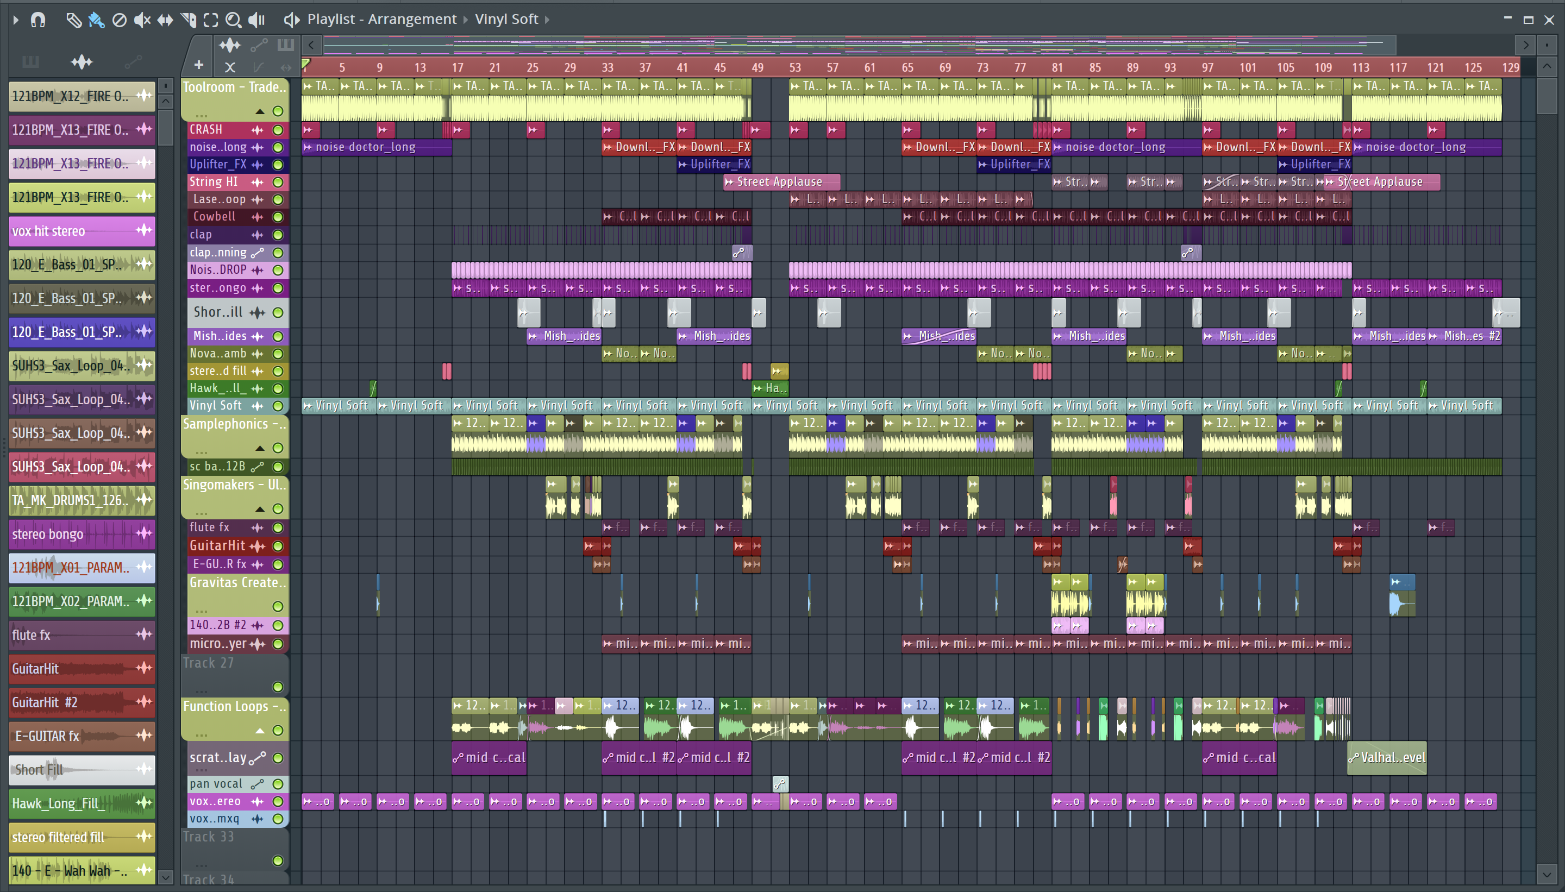Select the Slip tool
This screenshot has width=1565, height=892.
click(165, 20)
